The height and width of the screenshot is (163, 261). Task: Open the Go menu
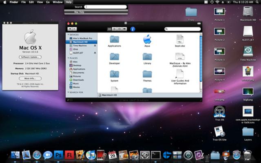[x=48, y=2]
